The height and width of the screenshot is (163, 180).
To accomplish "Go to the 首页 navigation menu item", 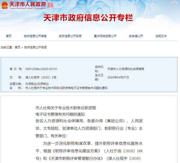I will coord(9,36).
